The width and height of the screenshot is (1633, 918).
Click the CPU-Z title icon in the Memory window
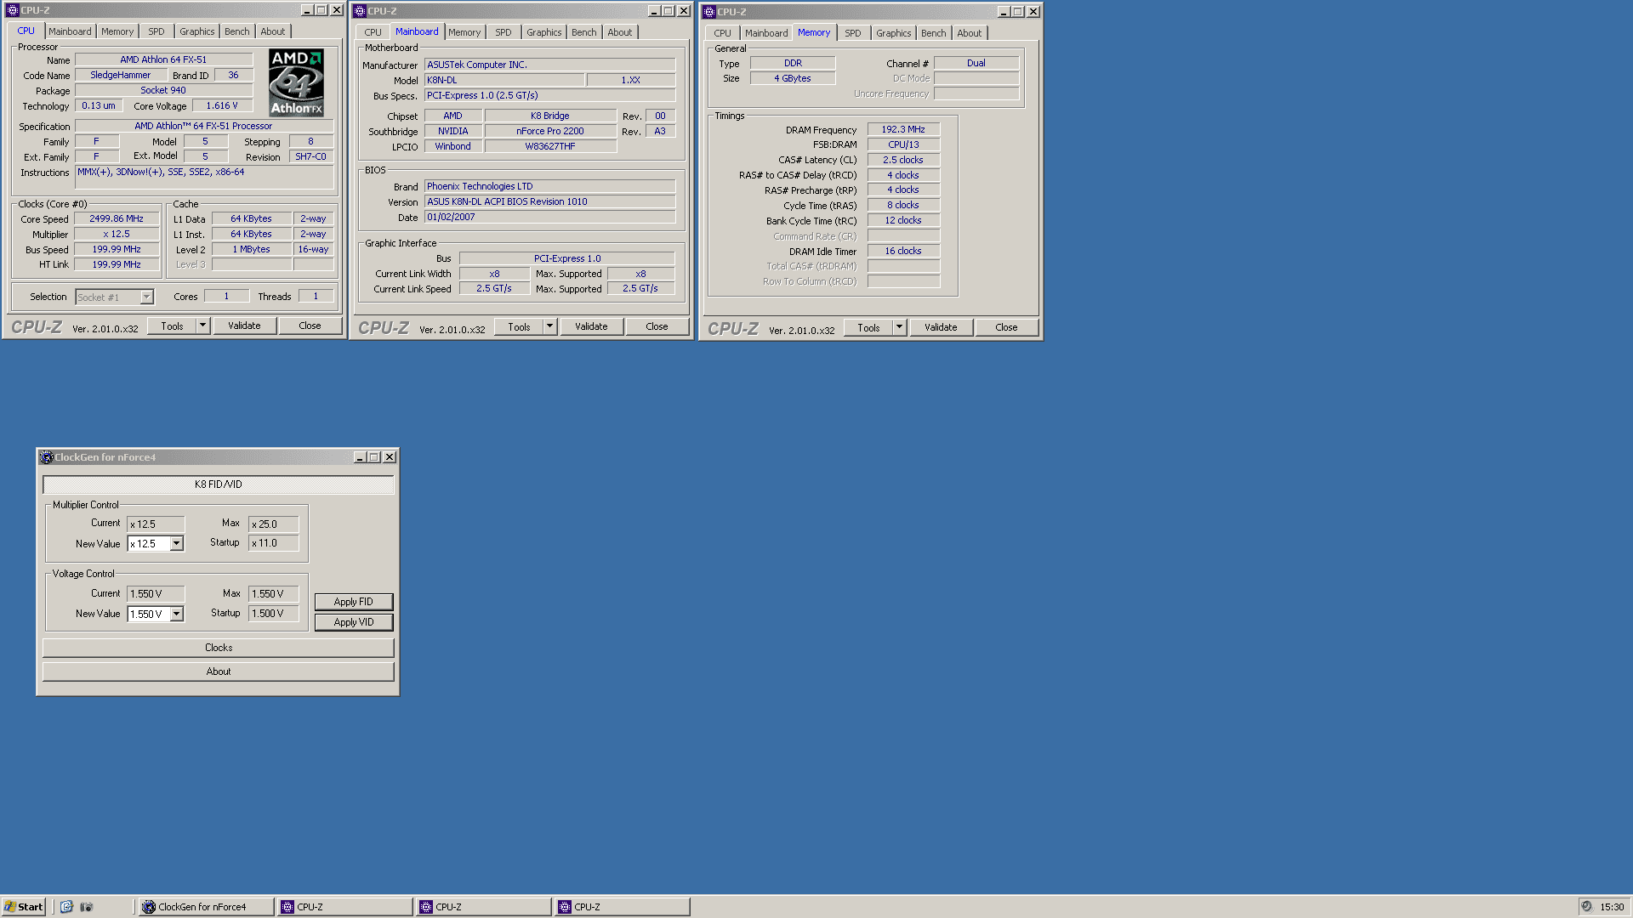pyautogui.click(x=709, y=12)
